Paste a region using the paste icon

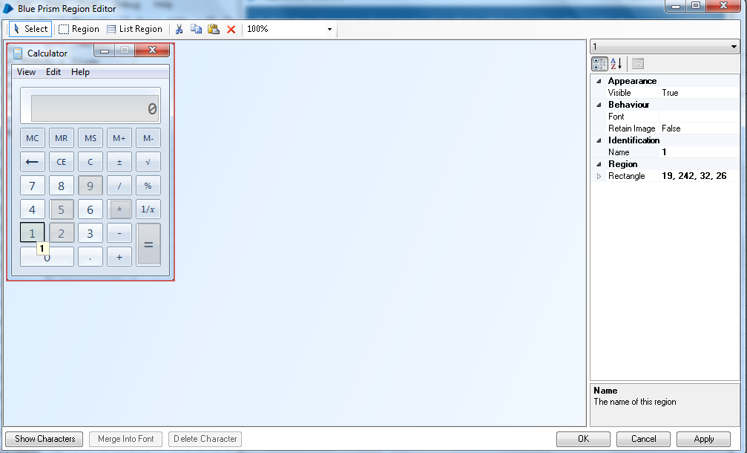(214, 29)
